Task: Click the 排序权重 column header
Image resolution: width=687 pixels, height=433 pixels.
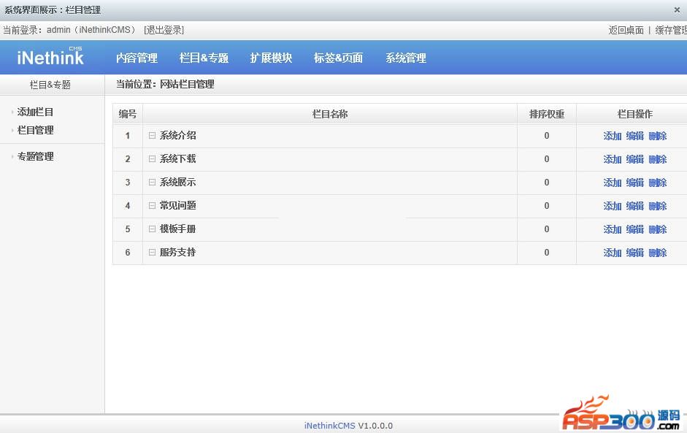Action: 547,114
